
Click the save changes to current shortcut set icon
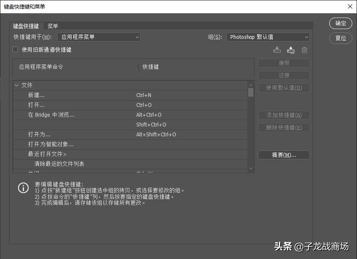coord(276,50)
